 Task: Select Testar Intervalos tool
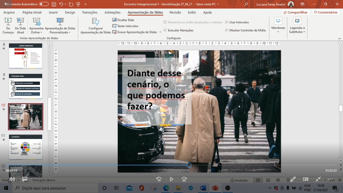(x=114, y=26)
